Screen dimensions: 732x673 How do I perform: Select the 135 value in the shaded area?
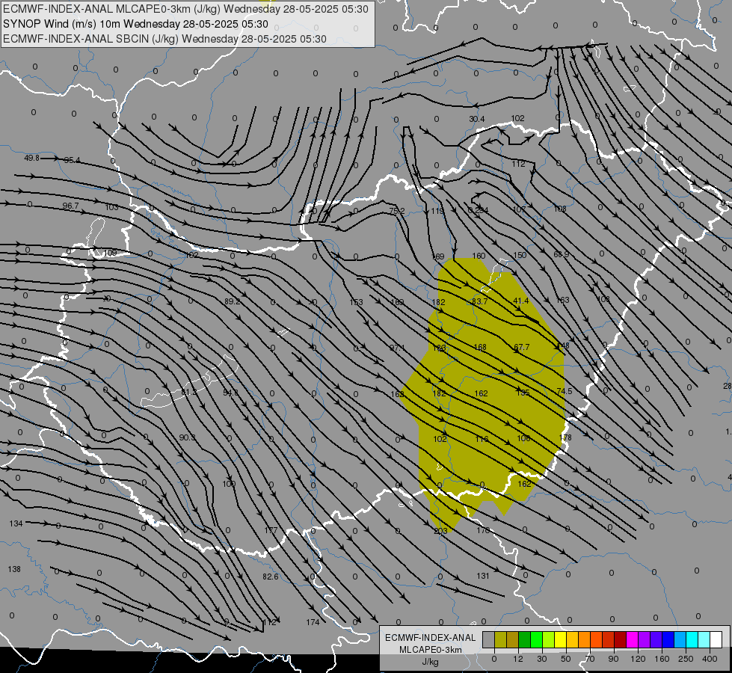523,393
